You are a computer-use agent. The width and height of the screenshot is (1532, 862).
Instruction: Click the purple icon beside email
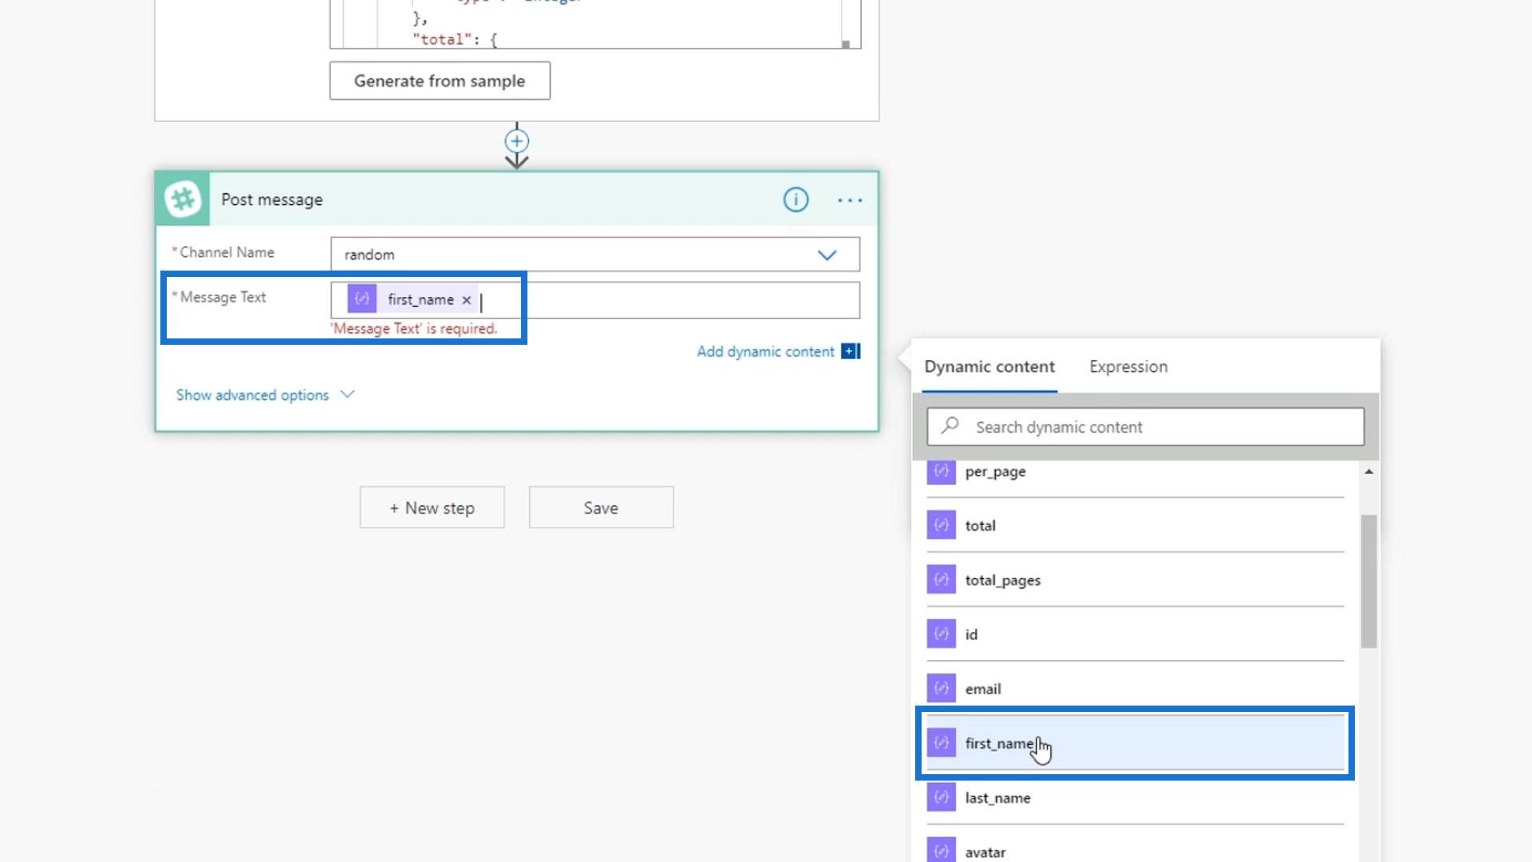click(x=941, y=688)
